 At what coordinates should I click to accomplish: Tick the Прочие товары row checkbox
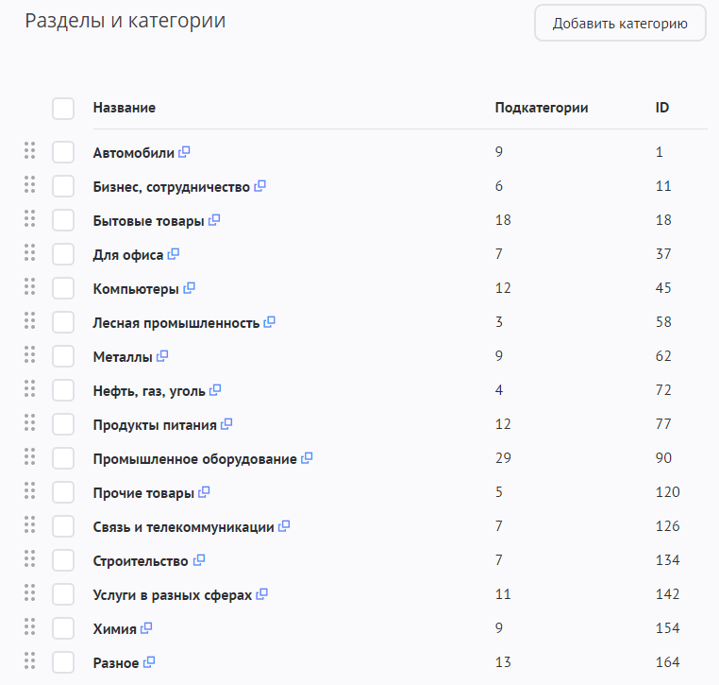[63, 492]
